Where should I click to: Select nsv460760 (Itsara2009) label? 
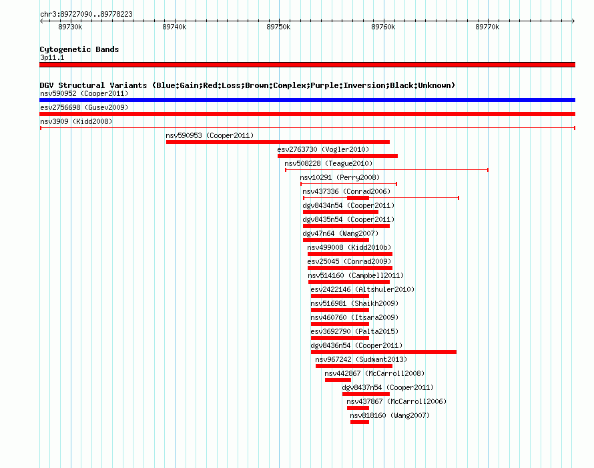point(354,317)
